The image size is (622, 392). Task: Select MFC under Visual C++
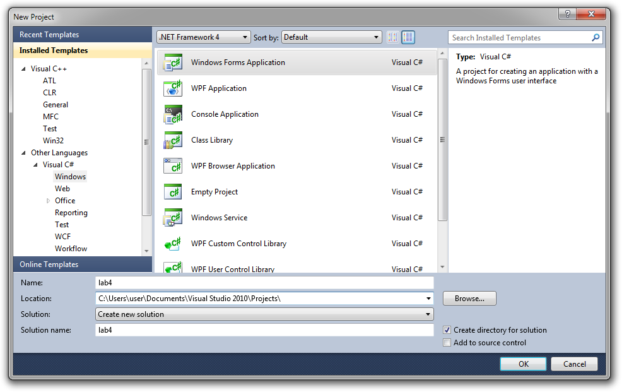pyautogui.click(x=50, y=117)
